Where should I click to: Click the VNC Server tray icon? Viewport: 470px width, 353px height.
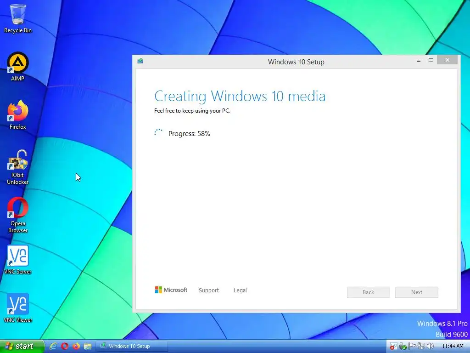click(393, 347)
